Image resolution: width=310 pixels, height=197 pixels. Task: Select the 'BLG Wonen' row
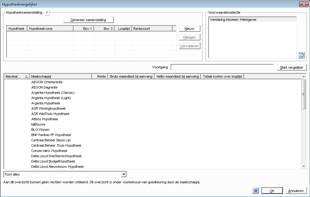coord(153,130)
